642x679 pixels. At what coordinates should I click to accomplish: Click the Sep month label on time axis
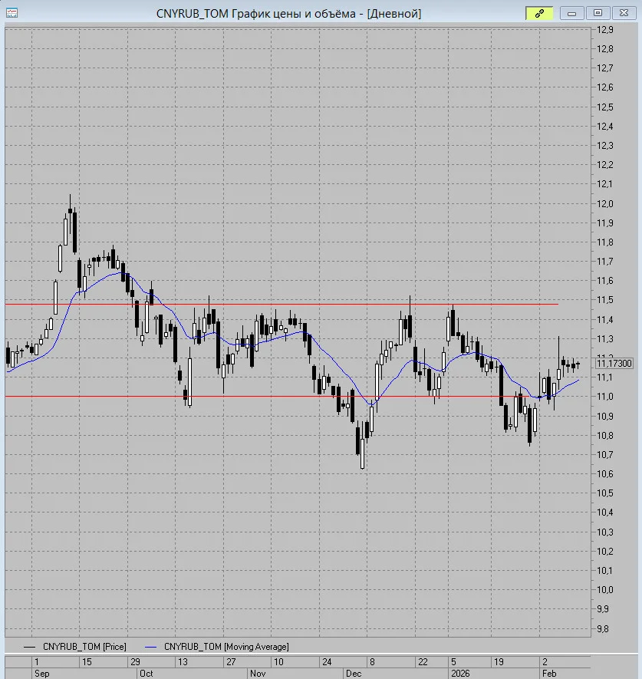[41, 674]
